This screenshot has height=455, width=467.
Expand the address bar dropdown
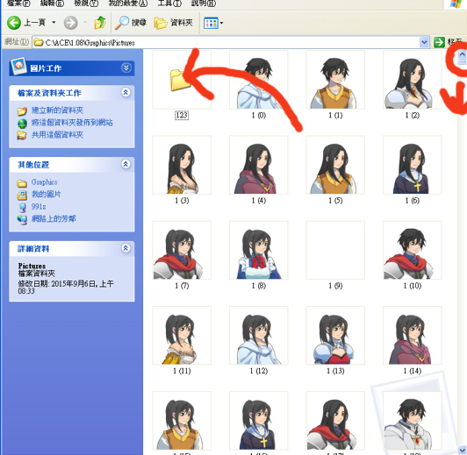tap(424, 43)
